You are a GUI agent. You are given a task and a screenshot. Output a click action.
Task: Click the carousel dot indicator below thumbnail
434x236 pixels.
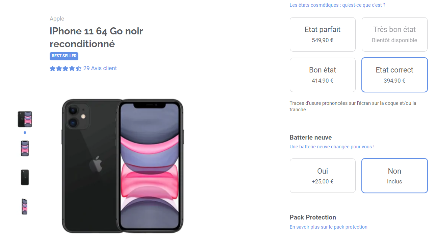pyautogui.click(x=25, y=132)
